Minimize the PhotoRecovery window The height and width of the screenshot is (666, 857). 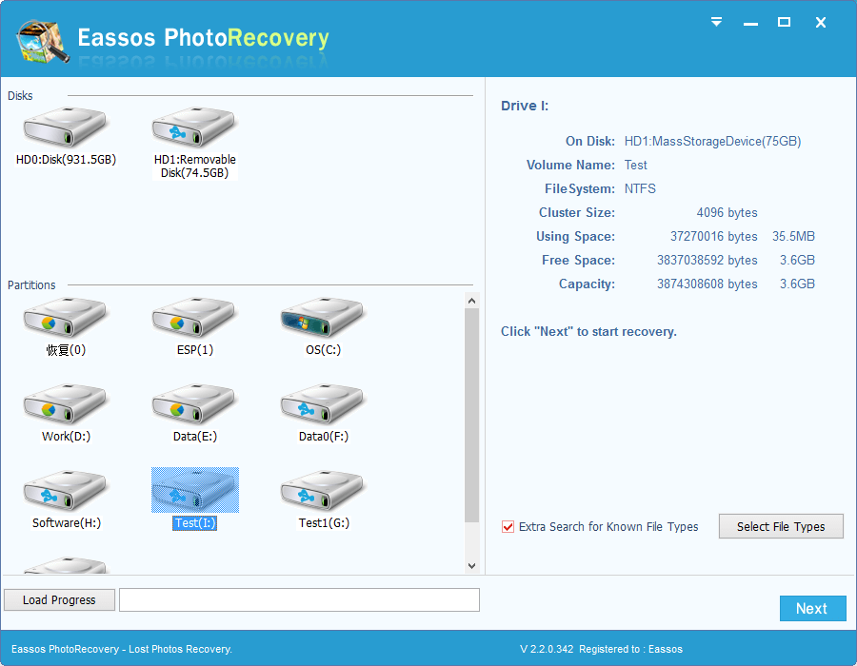coord(750,23)
